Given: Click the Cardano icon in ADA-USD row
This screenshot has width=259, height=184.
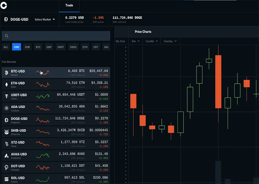Looking at the screenshot, I should click(6, 108).
